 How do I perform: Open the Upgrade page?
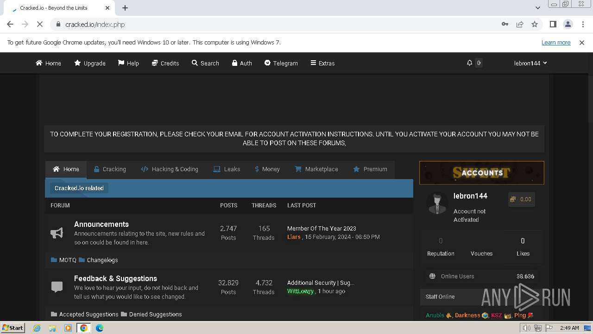click(x=90, y=63)
